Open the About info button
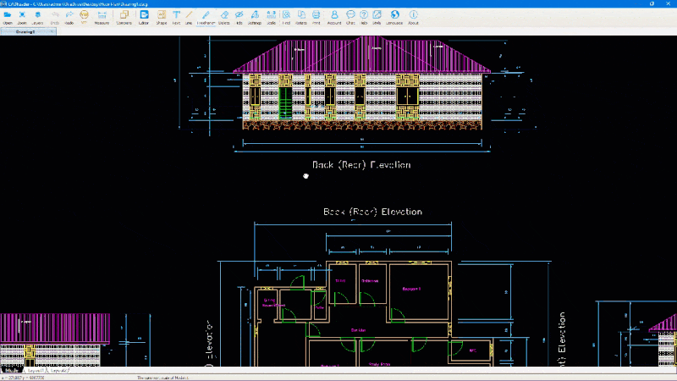The image size is (677, 381). pyautogui.click(x=413, y=16)
